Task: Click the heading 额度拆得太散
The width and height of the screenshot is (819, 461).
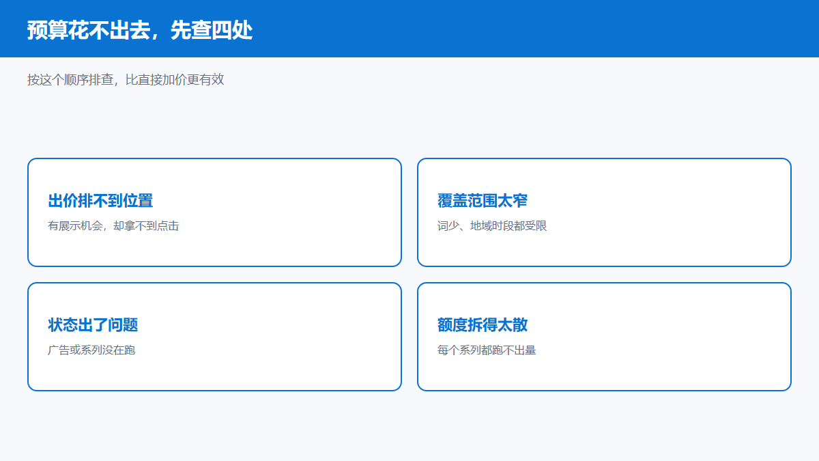Action: coord(483,325)
